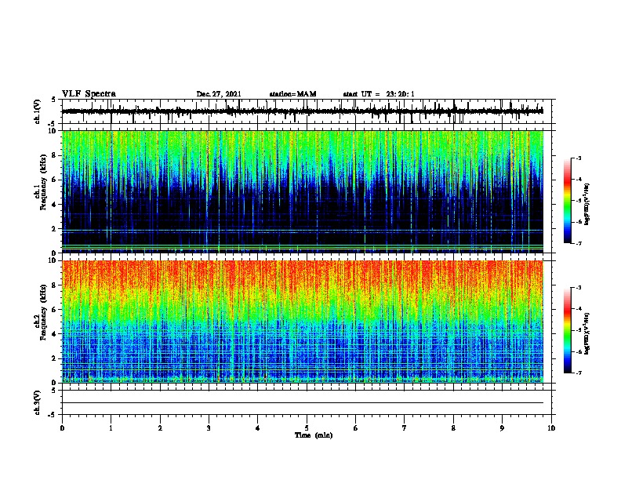Click the ch.2 spectrogram panel
The width and height of the screenshot is (621, 480).
tap(303, 322)
